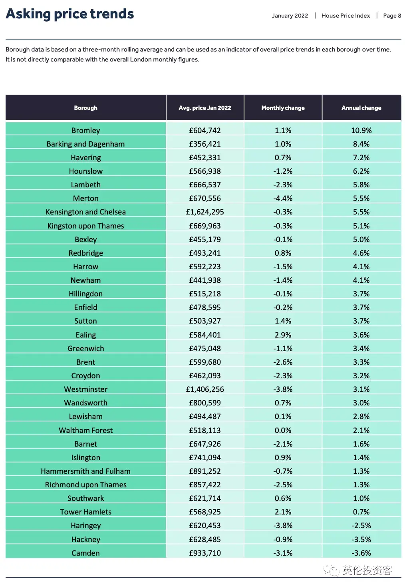The image size is (405, 588).
Task: Click the Richmond upon Thames row name
Action: pyautogui.click(x=85, y=485)
